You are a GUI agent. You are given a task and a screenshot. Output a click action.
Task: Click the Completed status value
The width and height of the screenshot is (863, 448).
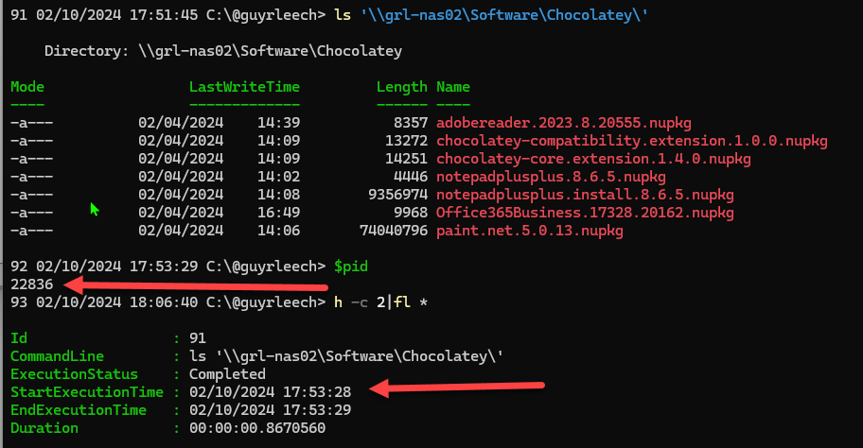tap(227, 374)
